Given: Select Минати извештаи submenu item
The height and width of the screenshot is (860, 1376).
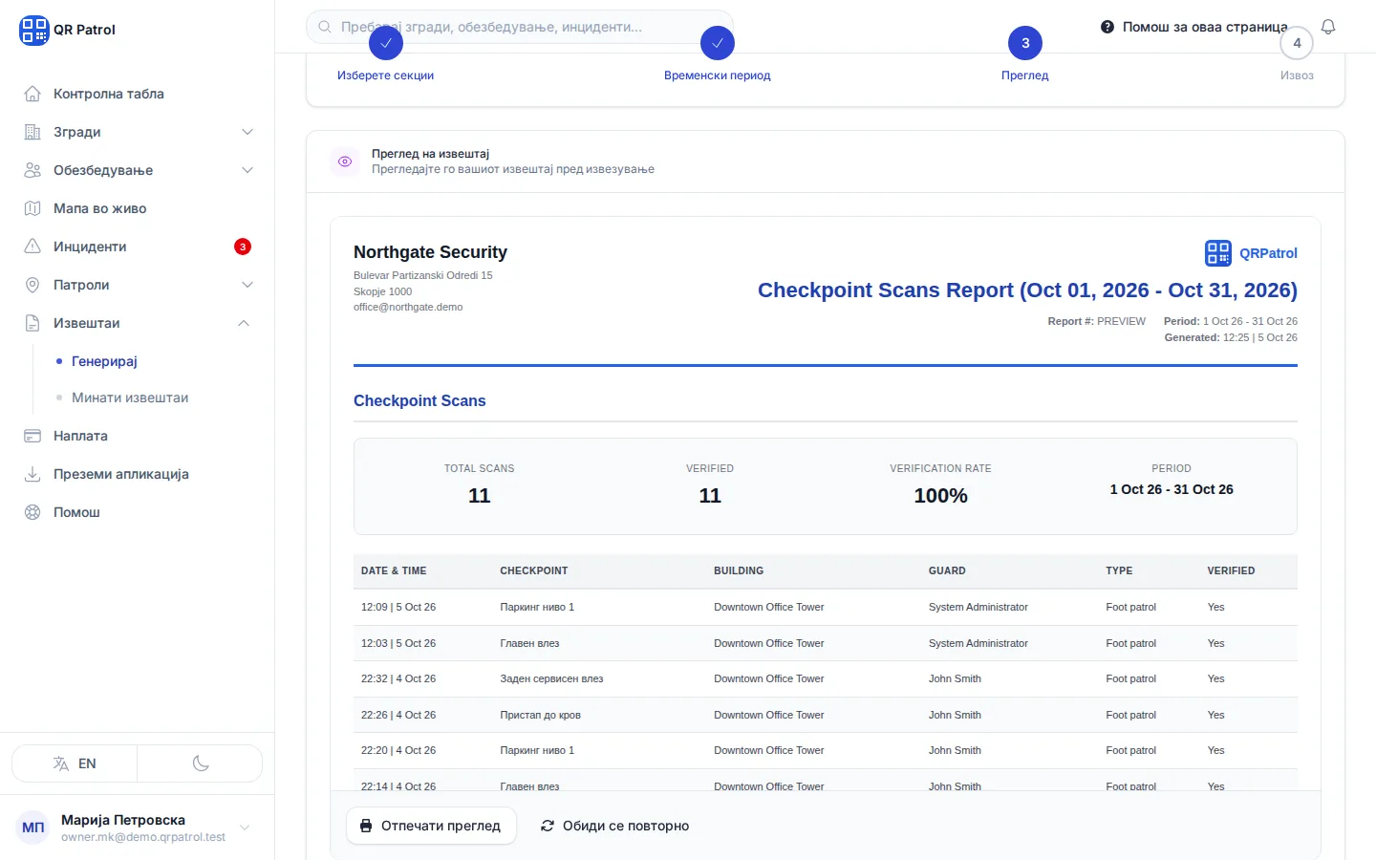Looking at the screenshot, I should pos(130,398).
